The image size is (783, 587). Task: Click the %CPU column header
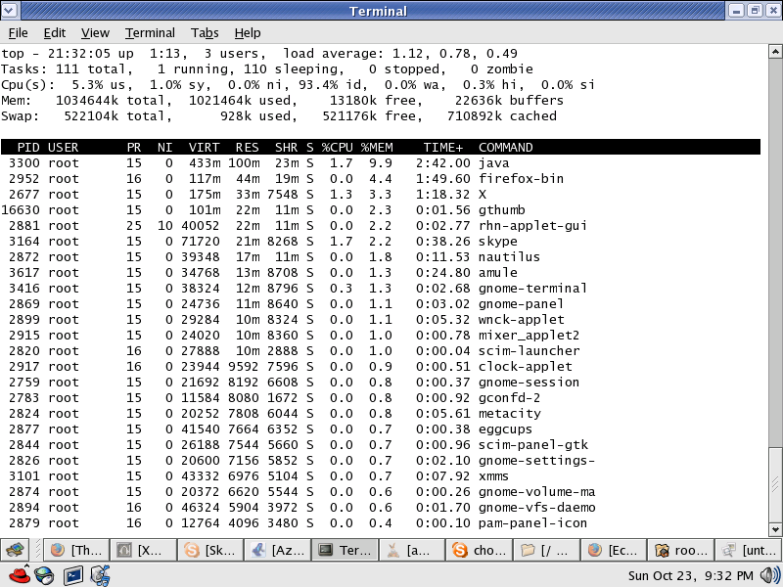pyautogui.click(x=337, y=148)
